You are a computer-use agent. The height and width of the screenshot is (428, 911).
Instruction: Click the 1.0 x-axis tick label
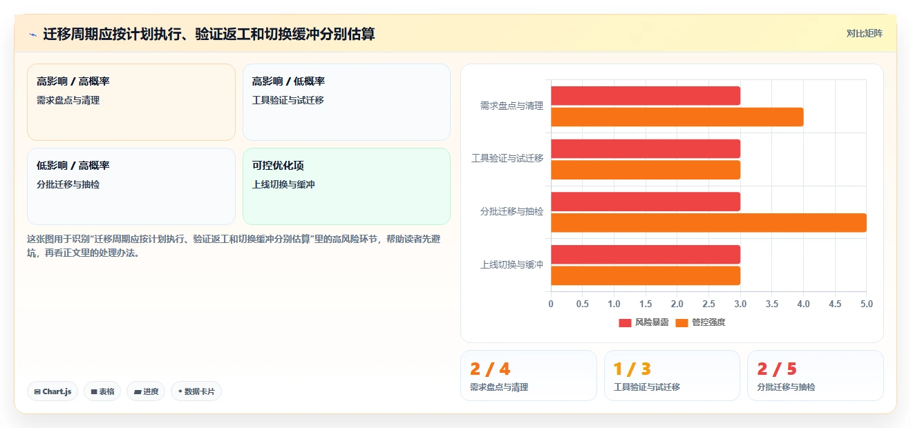click(614, 304)
